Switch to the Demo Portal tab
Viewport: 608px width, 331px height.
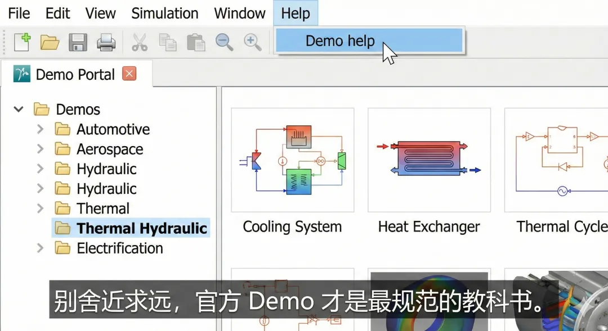coord(75,74)
